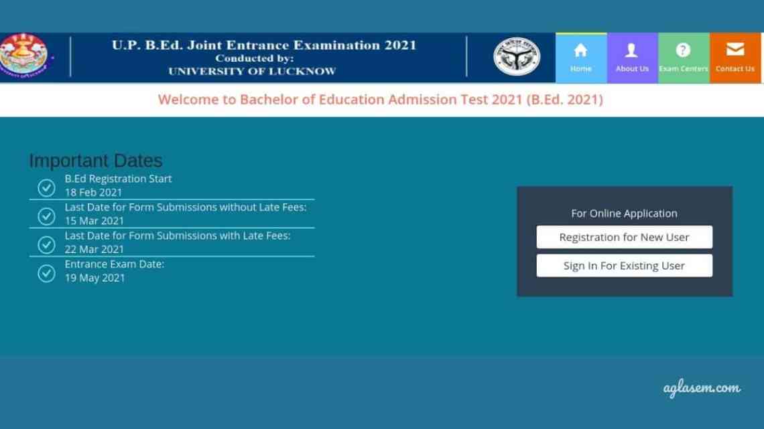Viewport: 764px width, 429px height.
Task: Click checkmark beside B.Ed Registration Start
Action: click(x=46, y=188)
